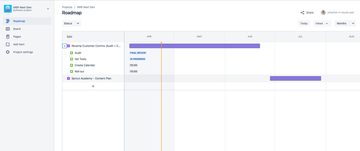Click the plus button to add epic
This screenshot has height=151, width=360.
coord(93,86)
